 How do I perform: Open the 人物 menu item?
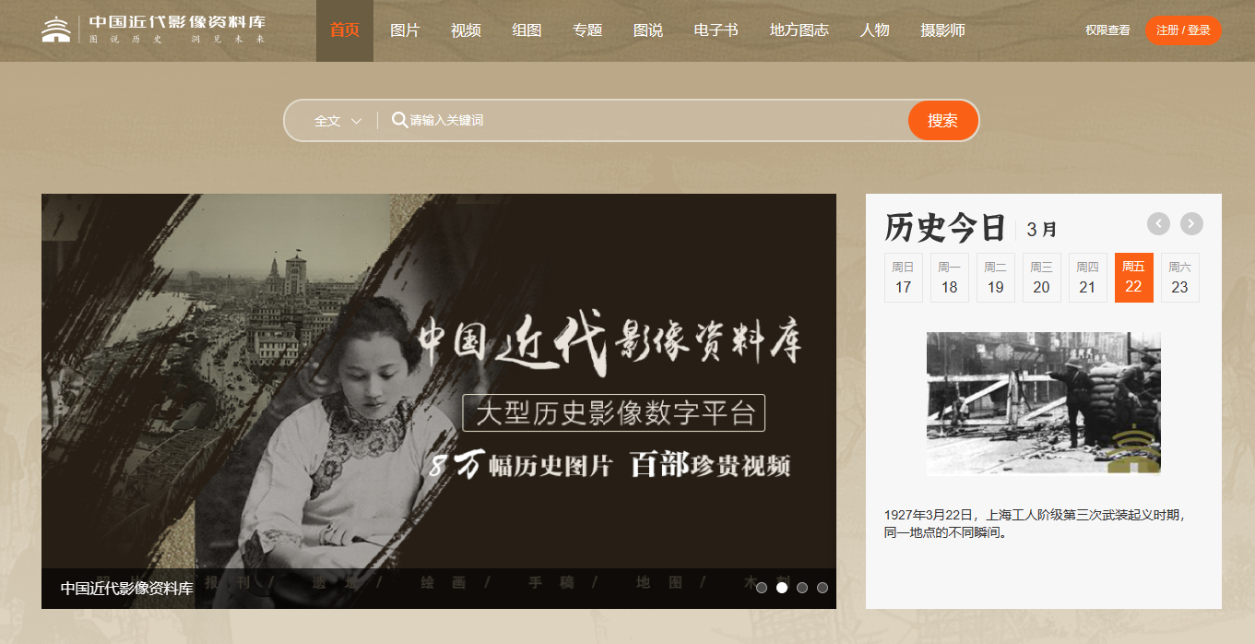[x=875, y=30]
